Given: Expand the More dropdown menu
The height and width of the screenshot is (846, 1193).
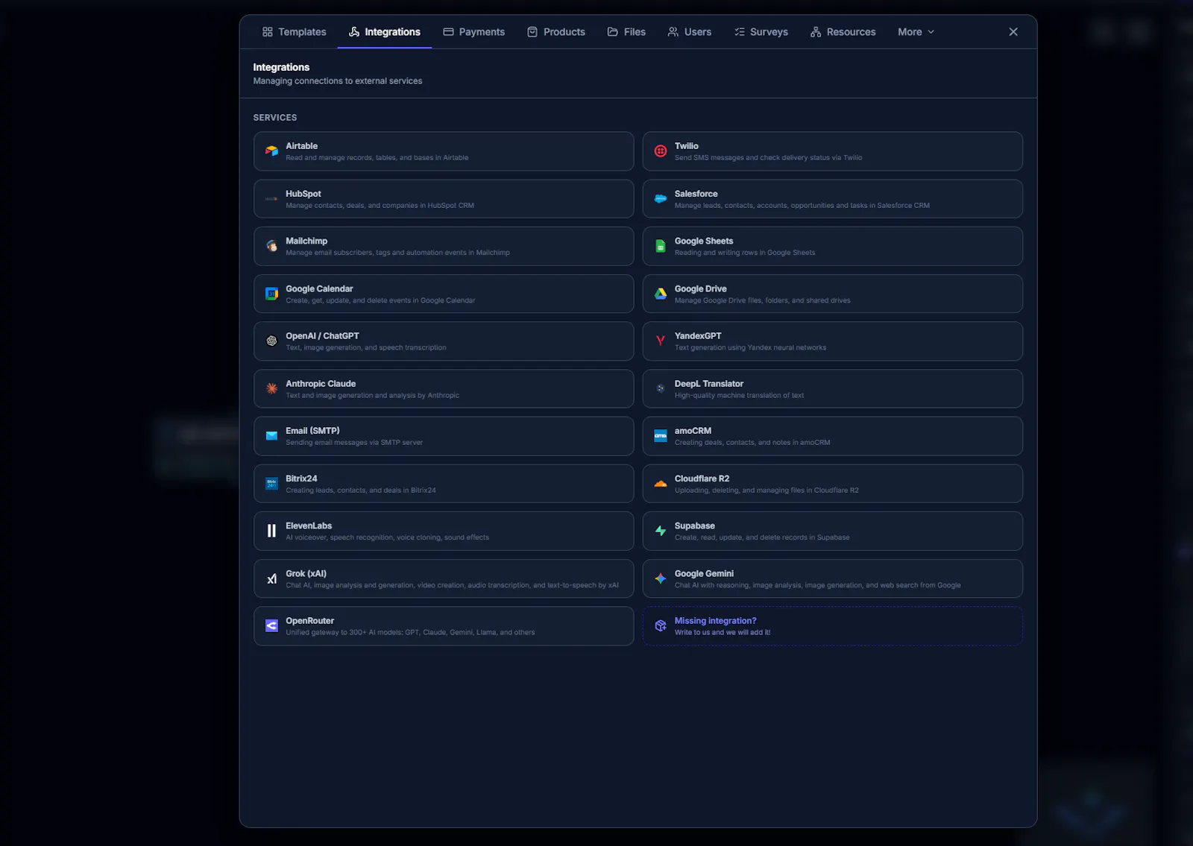Looking at the screenshot, I should pos(916,32).
